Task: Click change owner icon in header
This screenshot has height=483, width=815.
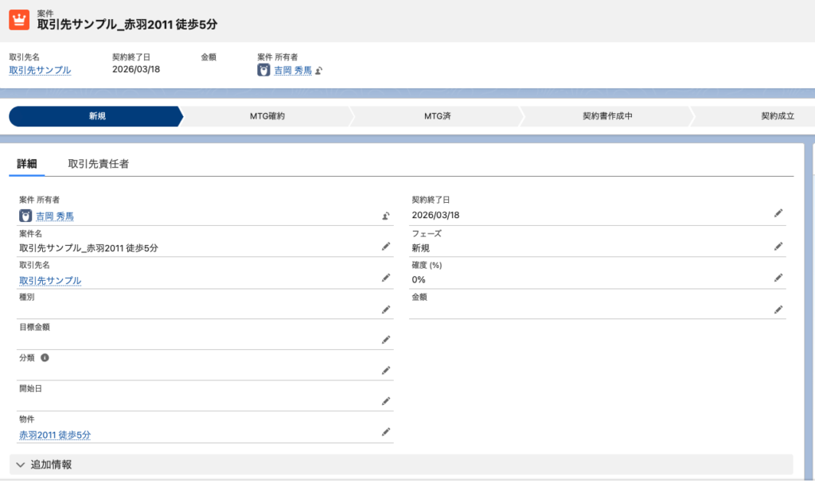Action: 318,71
